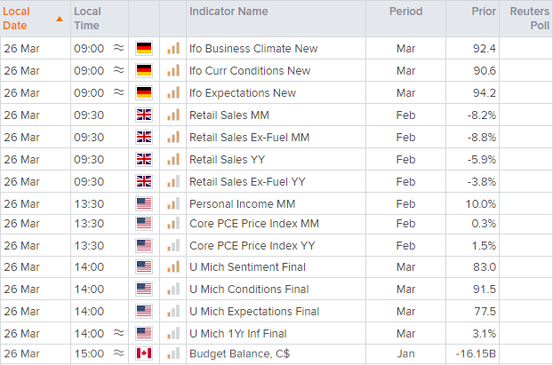Click importance bars icon for Core PCE Price Index YY
Image resolution: width=553 pixels, height=365 pixels.
coord(172,245)
